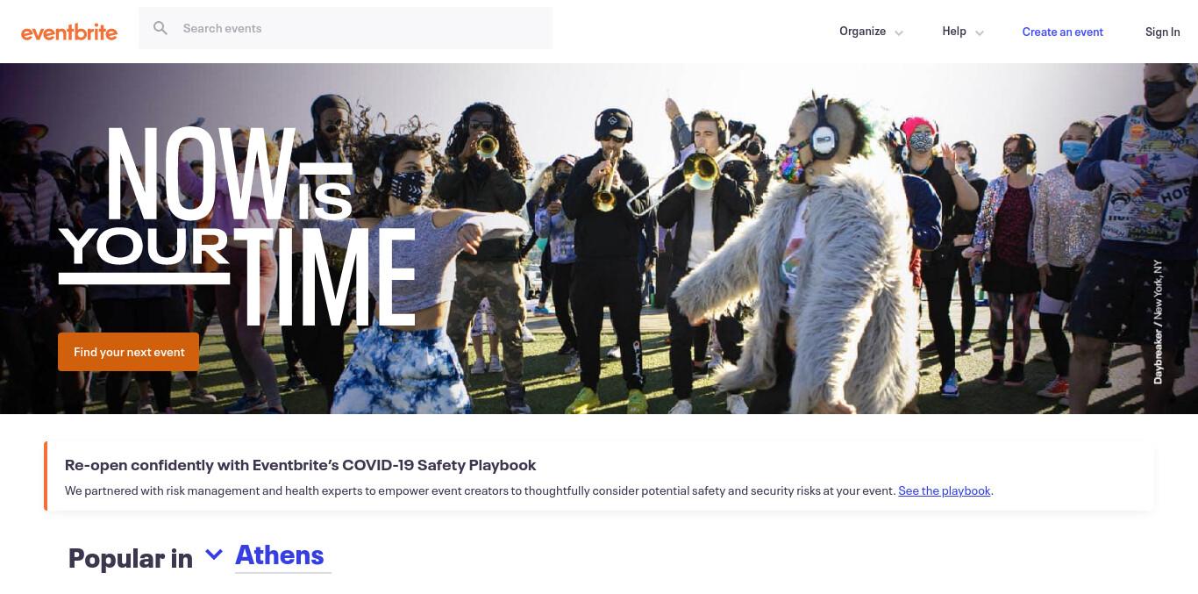The width and height of the screenshot is (1198, 594).
Task: Expand the chevron beside Help
Action: [980, 32]
